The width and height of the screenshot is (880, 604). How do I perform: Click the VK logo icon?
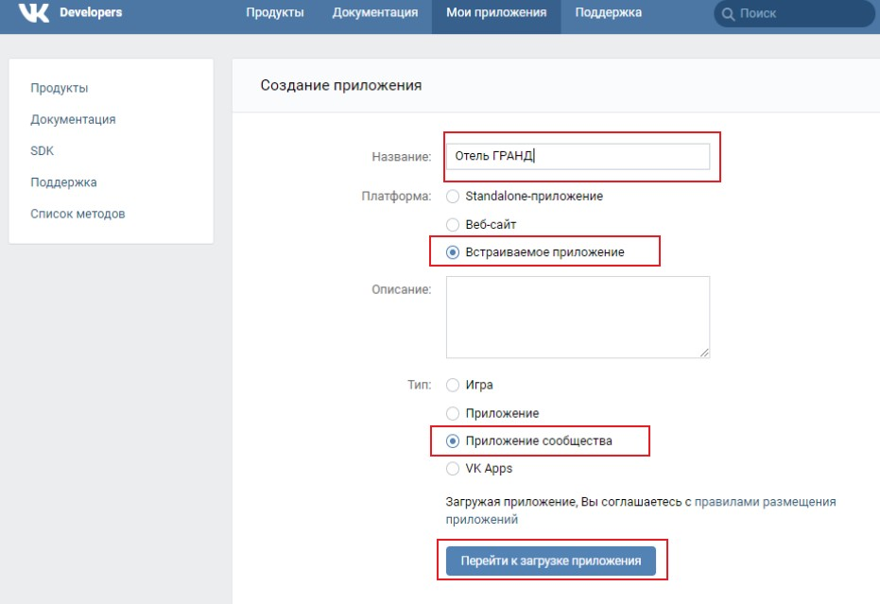34,12
